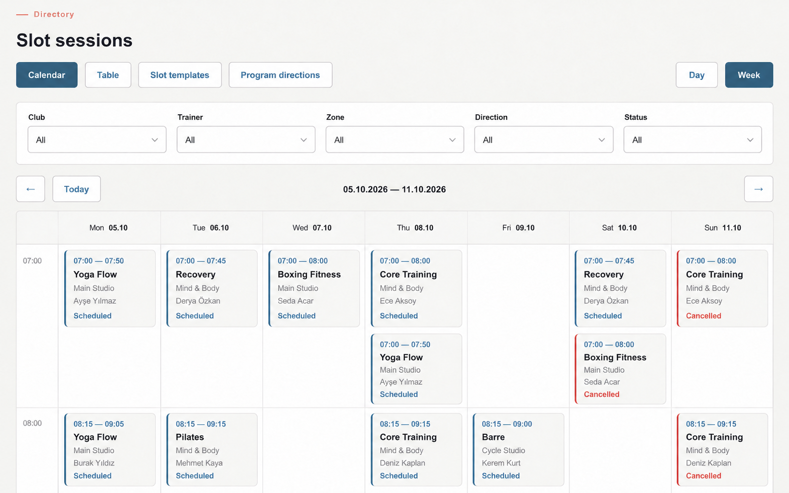Select the Week view toggle
This screenshot has height=493, width=789.
pos(749,75)
